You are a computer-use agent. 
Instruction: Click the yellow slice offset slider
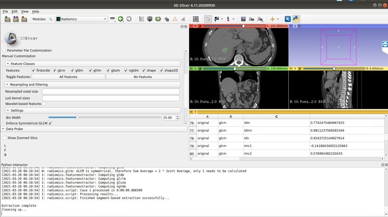[334, 69]
